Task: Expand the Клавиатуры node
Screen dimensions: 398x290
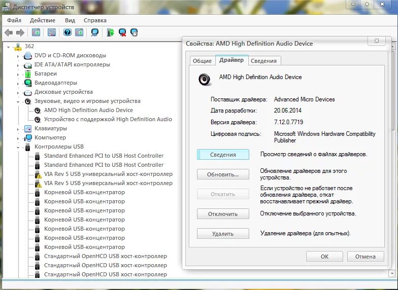Action: point(18,129)
